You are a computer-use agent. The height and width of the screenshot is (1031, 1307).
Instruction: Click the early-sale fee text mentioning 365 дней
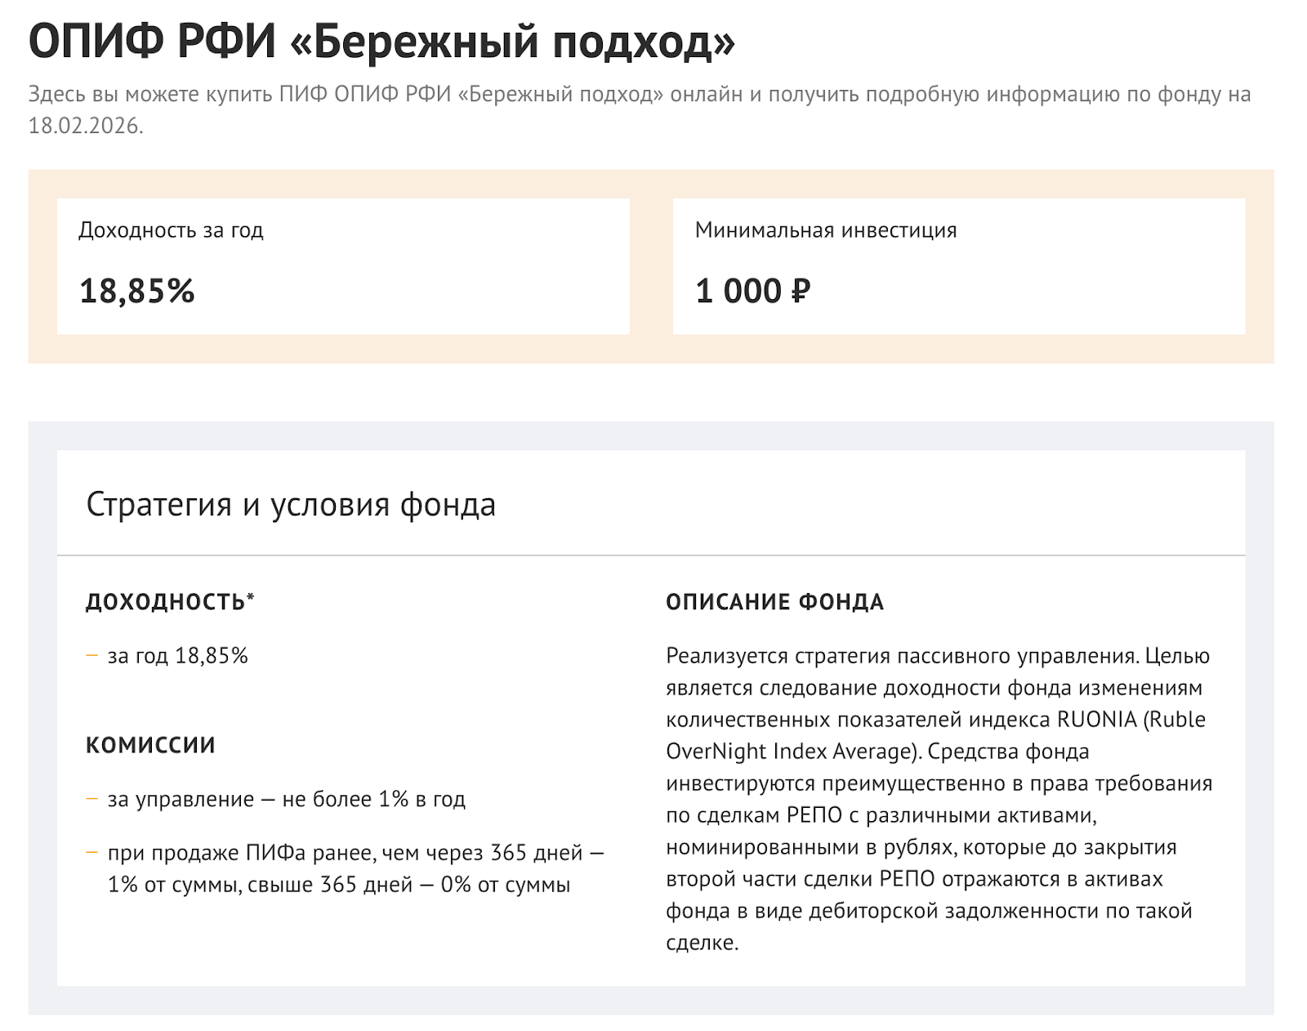click(355, 868)
